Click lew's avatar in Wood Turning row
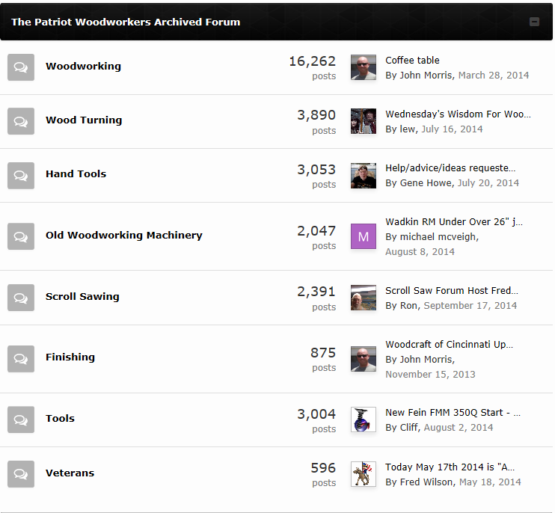Image resolution: width=555 pixels, height=513 pixels. pyautogui.click(x=364, y=121)
